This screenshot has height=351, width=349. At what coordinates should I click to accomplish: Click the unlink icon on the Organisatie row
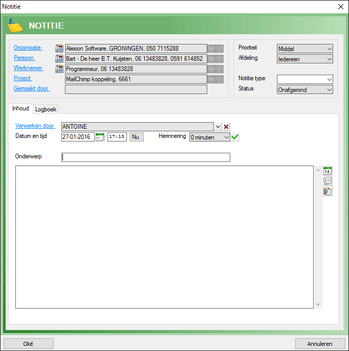[220, 49]
